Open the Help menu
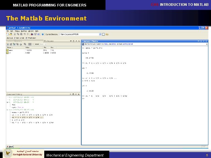The image size is (211, 158). [x=37, y=31]
